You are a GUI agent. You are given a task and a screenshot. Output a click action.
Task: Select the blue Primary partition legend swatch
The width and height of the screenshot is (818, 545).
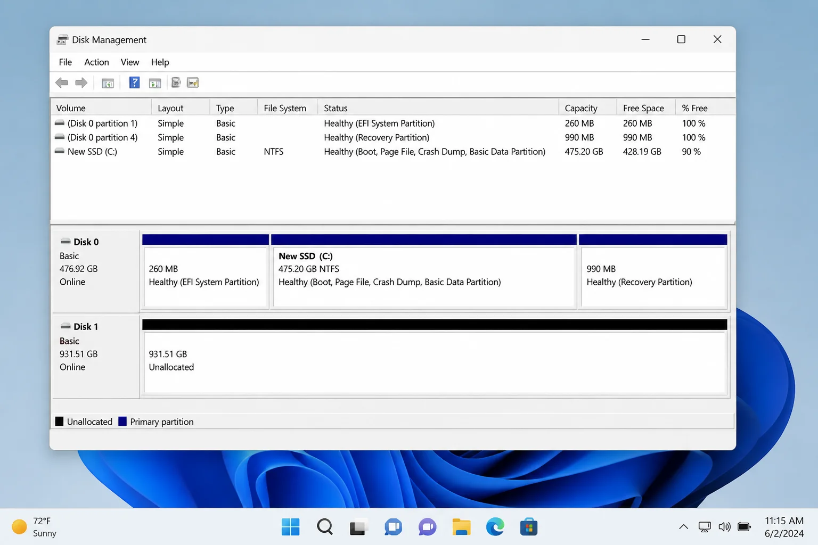point(122,422)
